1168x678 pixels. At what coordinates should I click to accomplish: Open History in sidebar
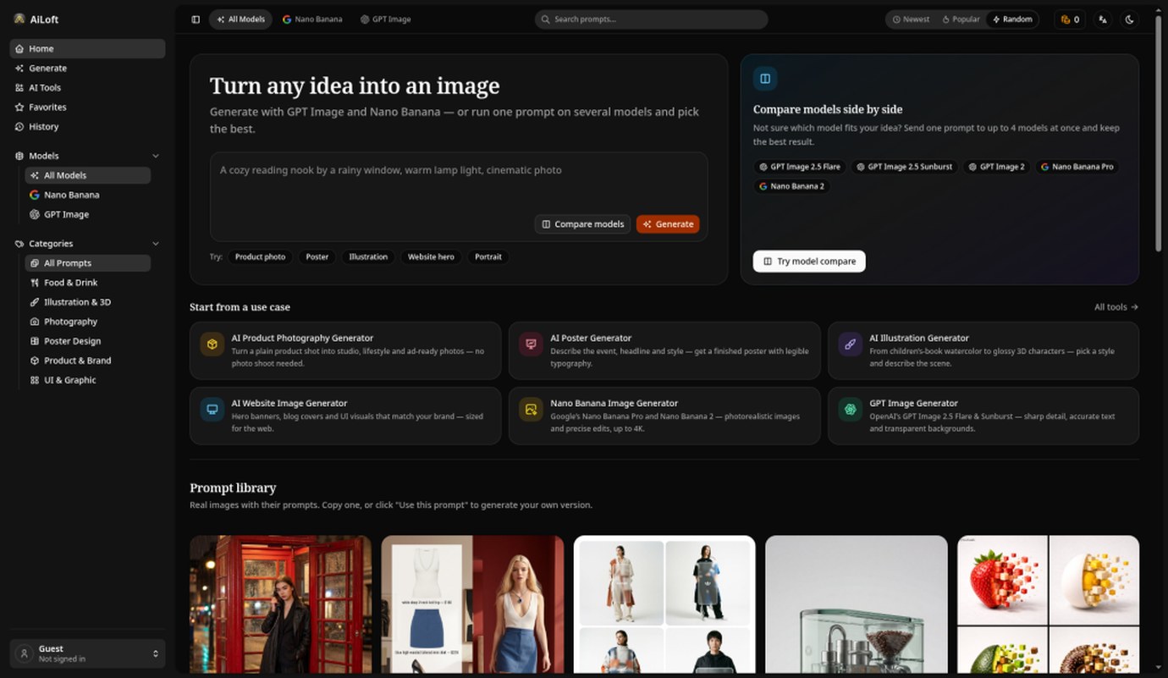(x=87, y=127)
